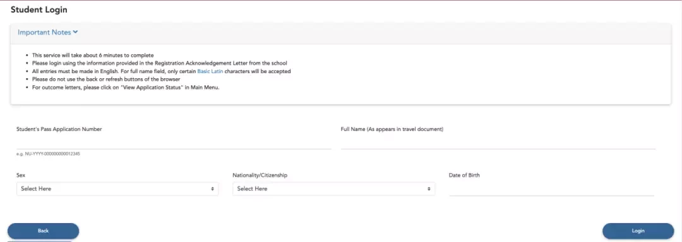Click the application number example hint text

pyautogui.click(x=48, y=154)
